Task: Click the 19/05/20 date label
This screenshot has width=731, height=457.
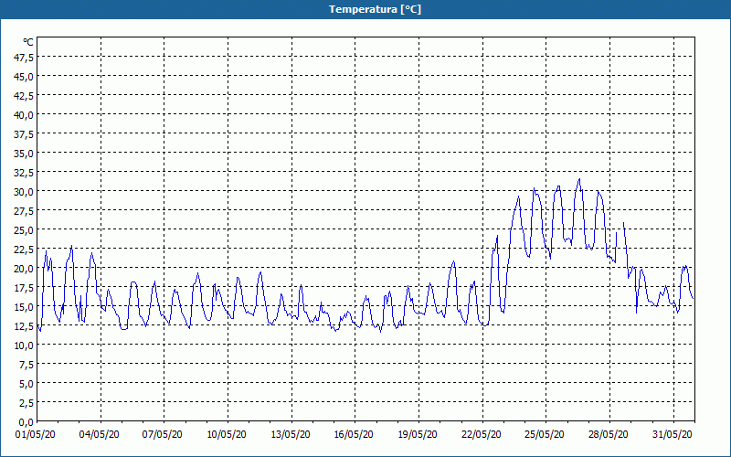Action: (418, 435)
